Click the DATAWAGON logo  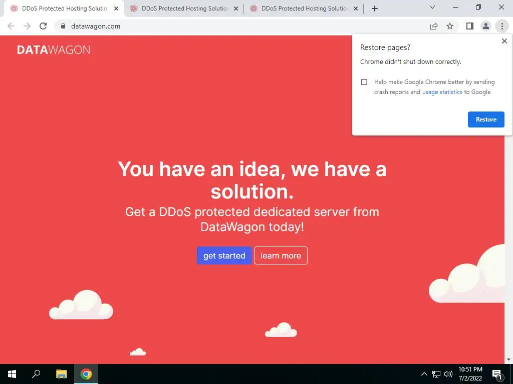[53, 50]
